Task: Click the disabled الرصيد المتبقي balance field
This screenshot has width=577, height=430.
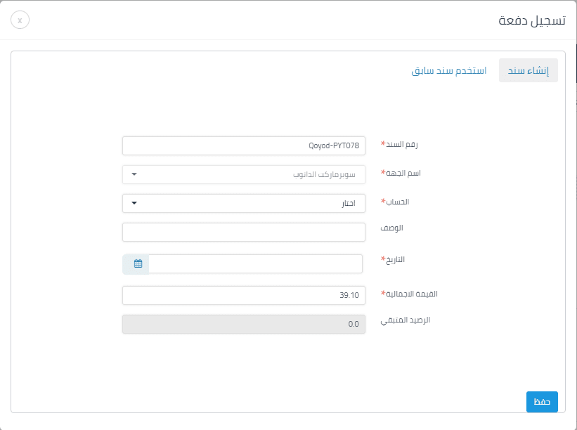Action: [x=242, y=324]
